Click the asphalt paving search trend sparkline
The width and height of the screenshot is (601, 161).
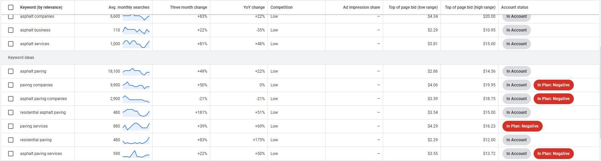pos(136,71)
